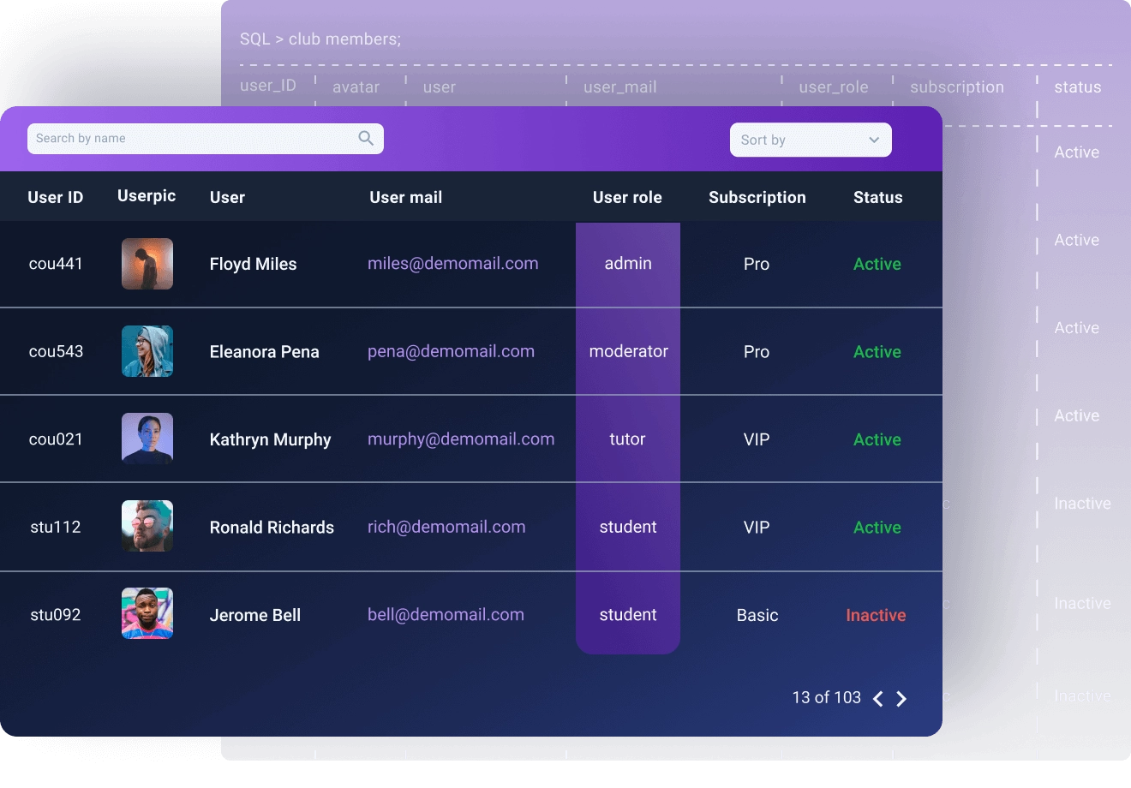Open the Sort by dropdown
Viewport: 1131px width, 788px height.
click(810, 140)
